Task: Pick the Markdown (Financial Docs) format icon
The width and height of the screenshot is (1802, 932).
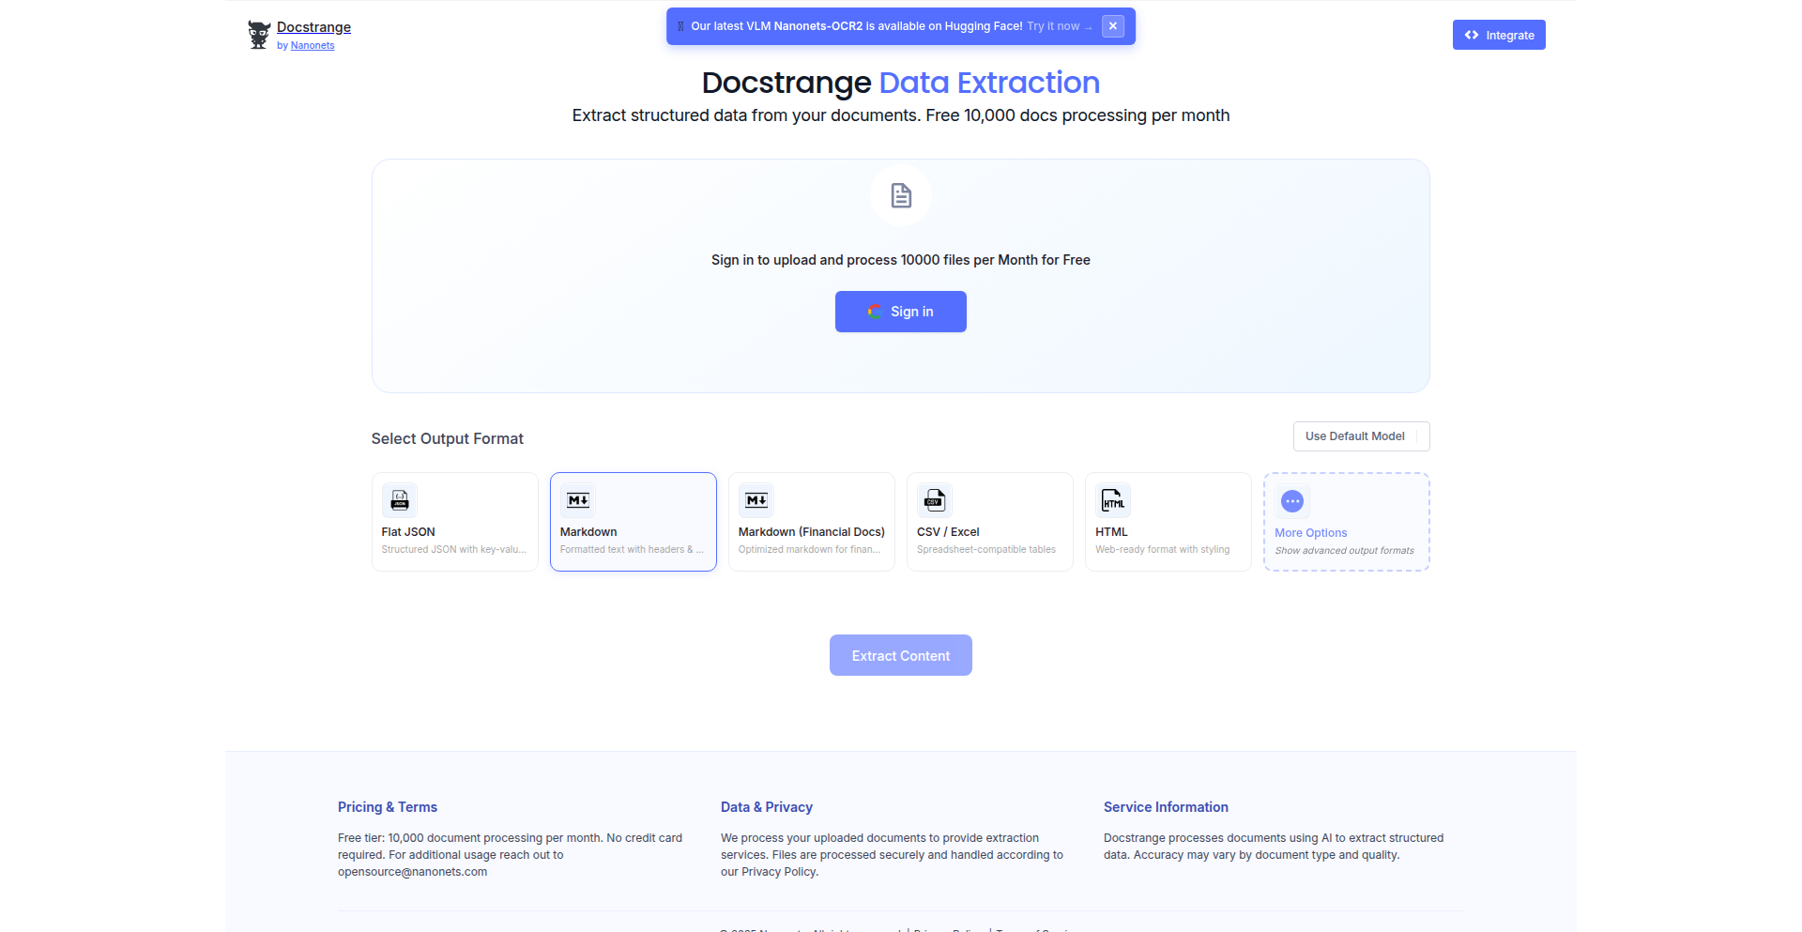Action: [756, 500]
